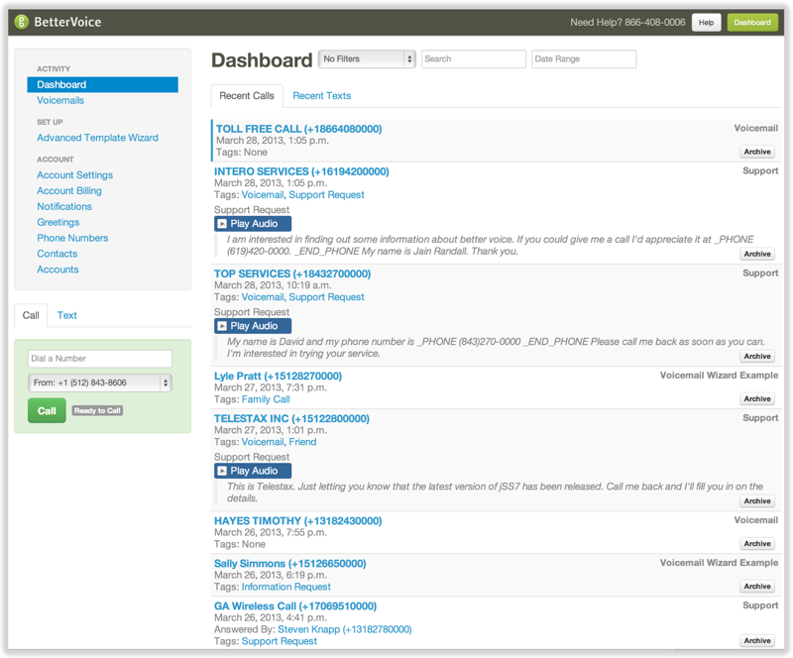Archive the TOLL FREE CALL entry
The image size is (793, 658).
pos(757,152)
